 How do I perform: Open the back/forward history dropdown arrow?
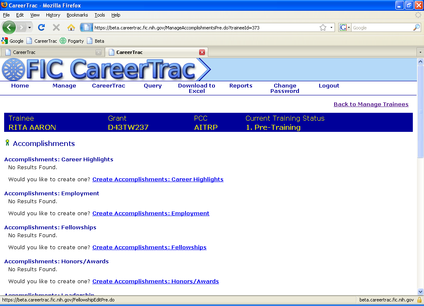(29, 28)
